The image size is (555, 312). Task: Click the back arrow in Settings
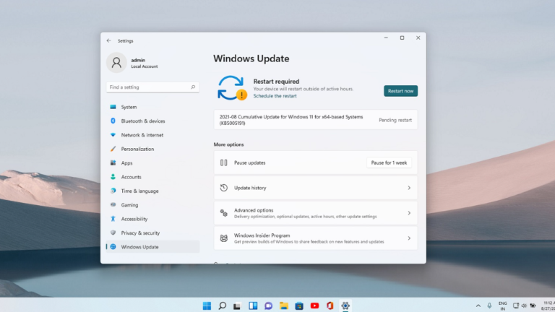pos(108,40)
